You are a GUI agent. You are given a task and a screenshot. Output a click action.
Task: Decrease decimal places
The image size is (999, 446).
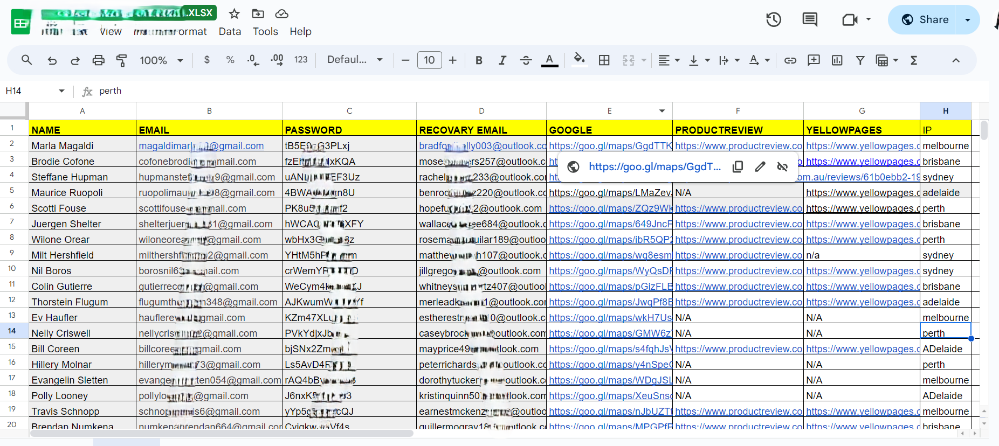(253, 60)
